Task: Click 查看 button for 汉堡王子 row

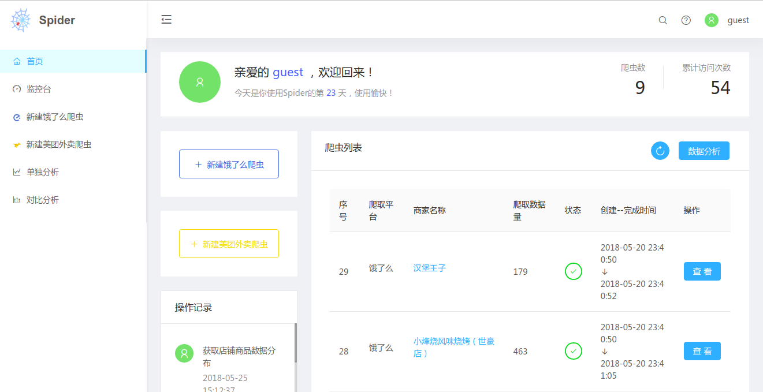Action: tap(702, 271)
